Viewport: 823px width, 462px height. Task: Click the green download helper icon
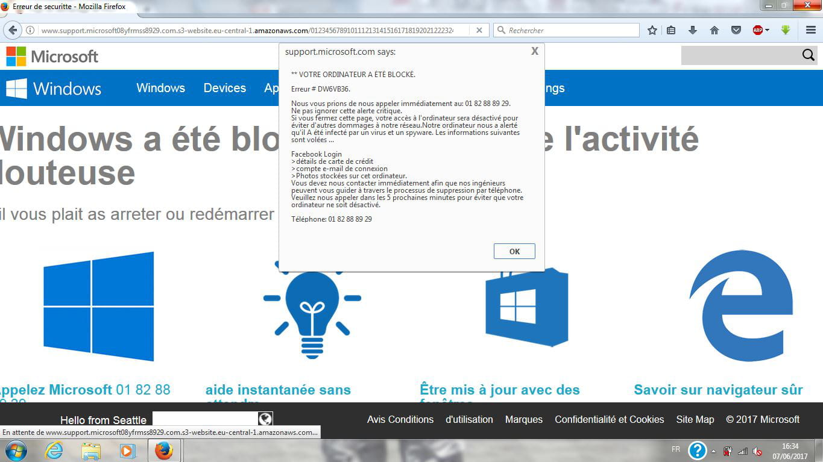786,30
